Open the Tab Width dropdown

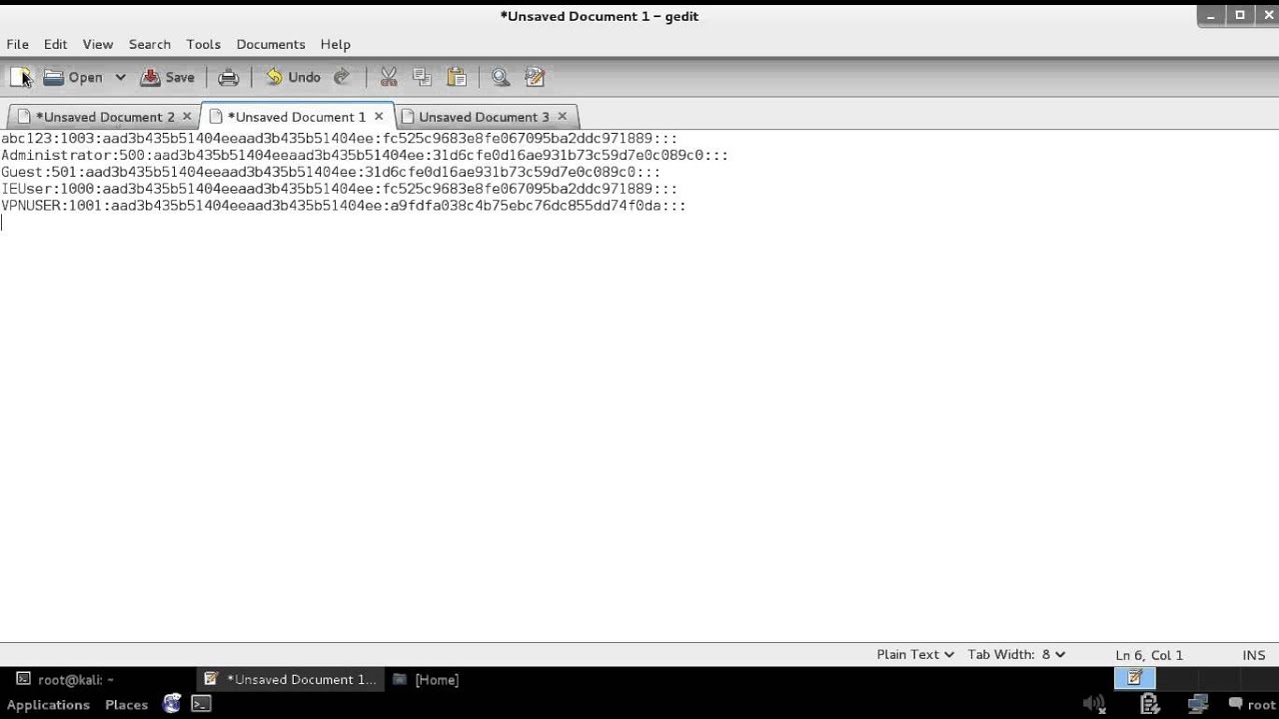(1016, 655)
